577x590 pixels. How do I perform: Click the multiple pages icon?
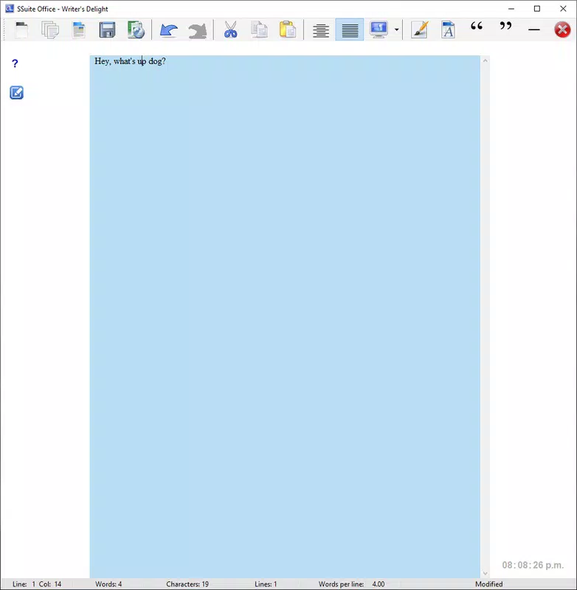(x=50, y=29)
